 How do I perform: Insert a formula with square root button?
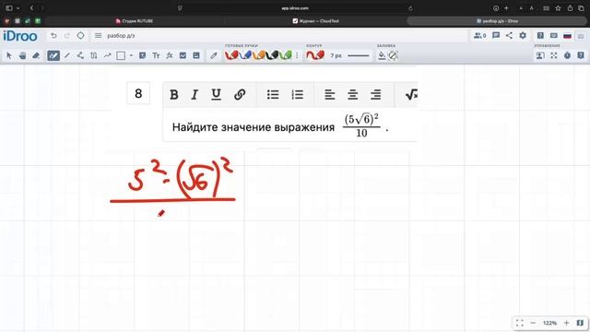click(411, 94)
